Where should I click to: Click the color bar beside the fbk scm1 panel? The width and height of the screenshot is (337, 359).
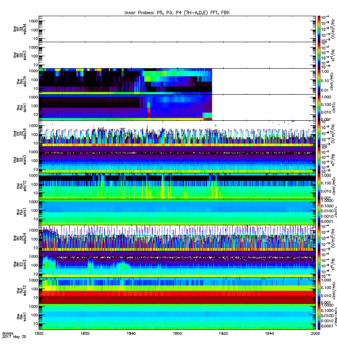pyautogui.click(x=319, y=317)
